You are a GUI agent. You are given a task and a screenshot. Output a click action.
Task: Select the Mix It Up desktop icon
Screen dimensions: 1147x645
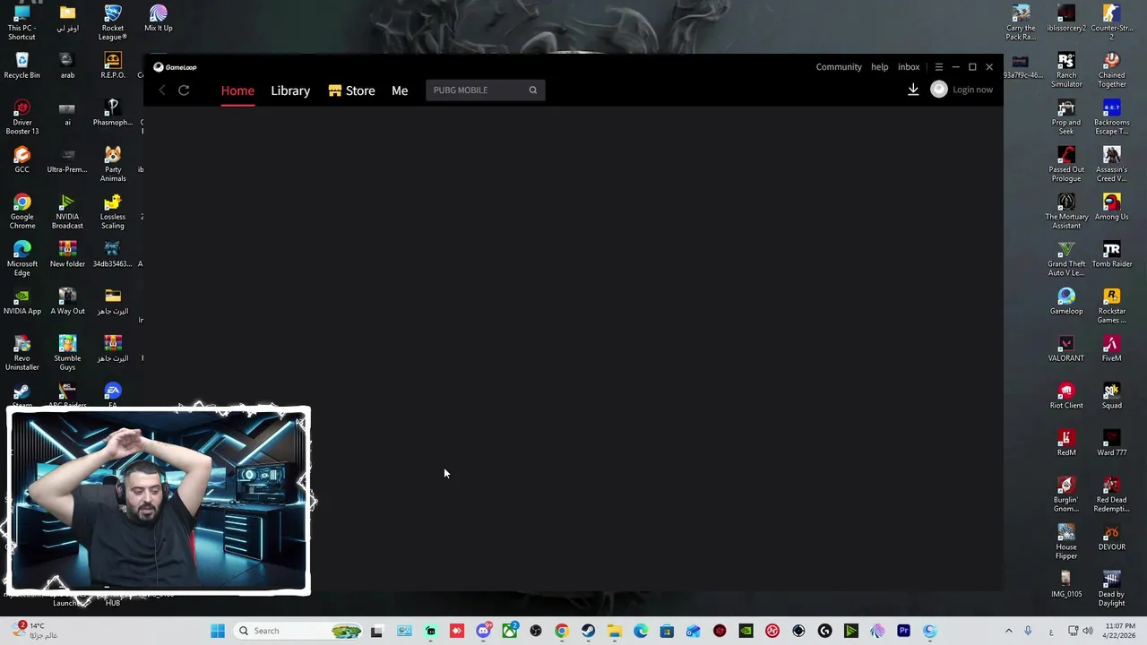[159, 18]
